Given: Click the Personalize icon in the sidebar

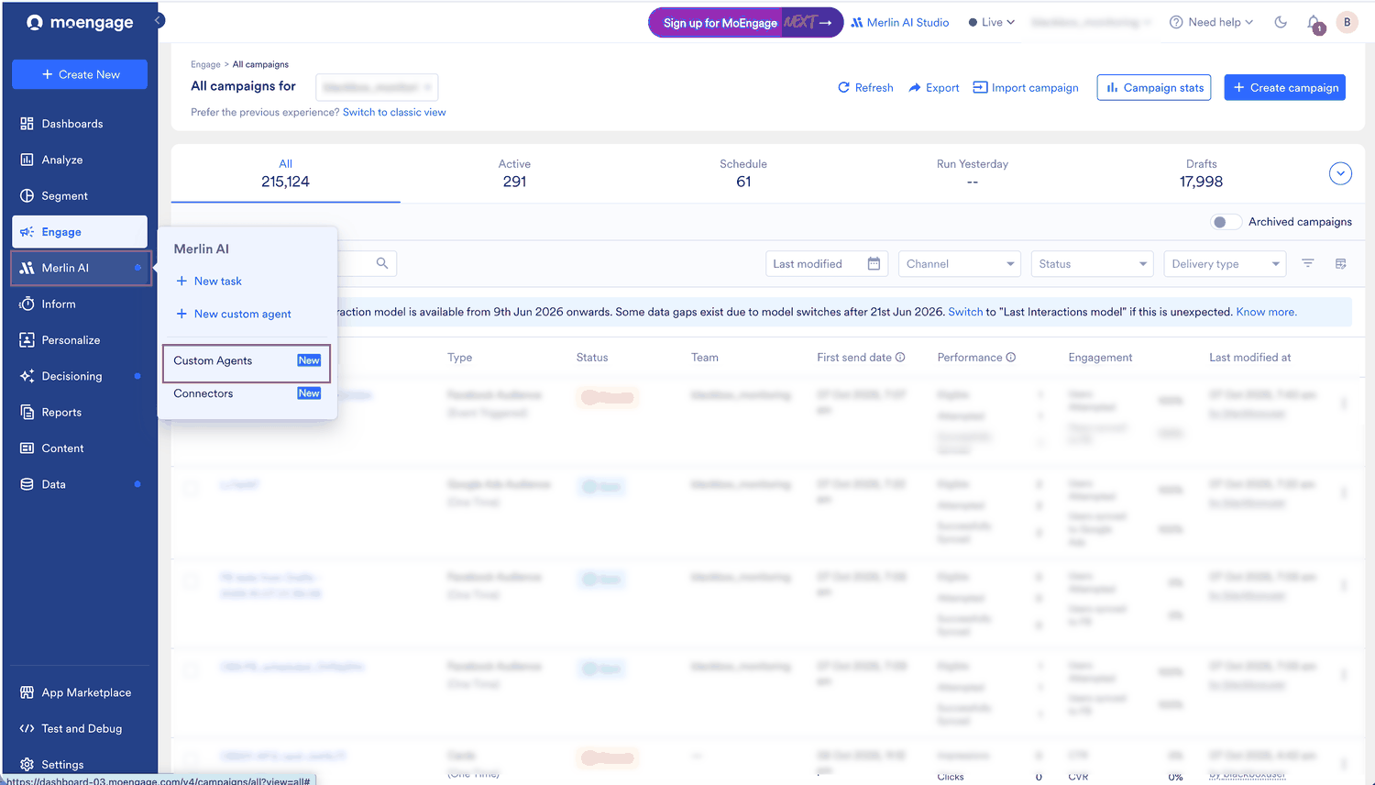Looking at the screenshot, I should pos(27,340).
